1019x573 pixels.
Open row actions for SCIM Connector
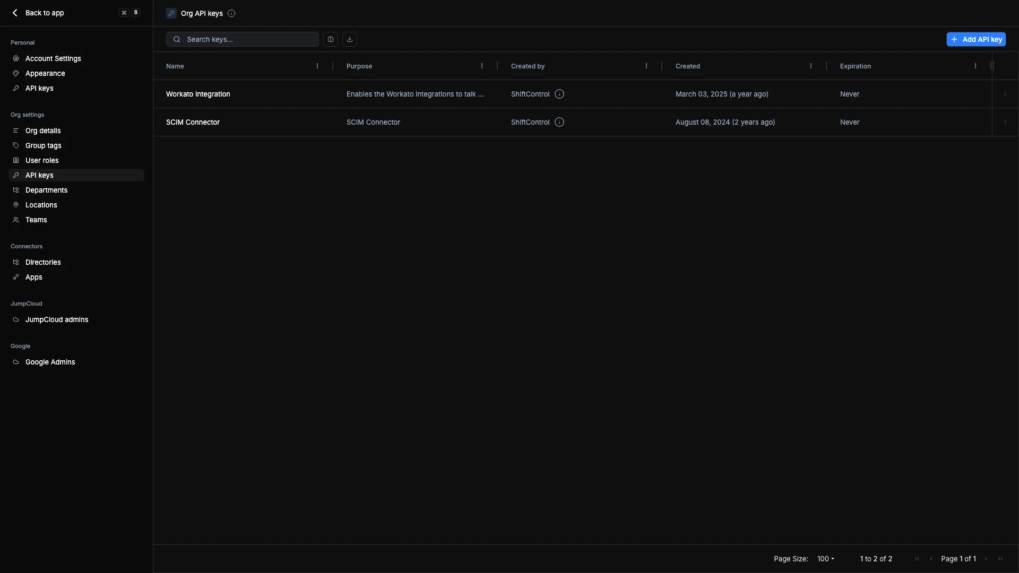tap(1005, 122)
